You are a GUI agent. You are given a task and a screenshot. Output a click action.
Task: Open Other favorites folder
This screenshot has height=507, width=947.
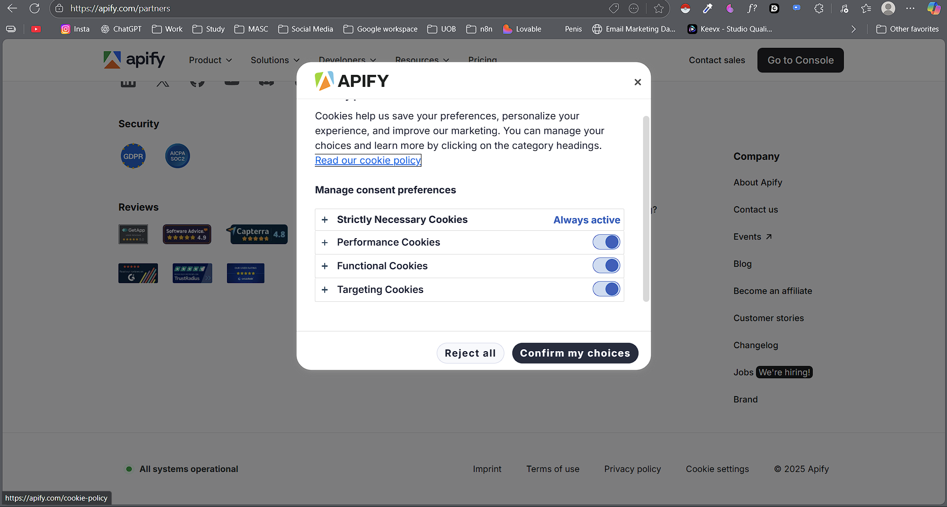click(908, 29)
